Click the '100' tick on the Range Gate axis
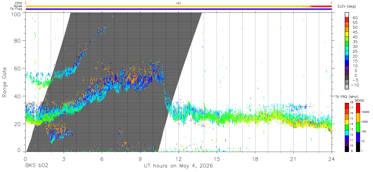373x172 pixels. coord(16,14)
